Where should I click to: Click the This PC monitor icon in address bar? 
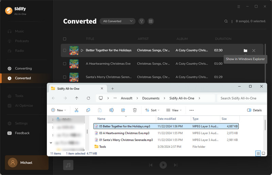[x=101, y=98]
